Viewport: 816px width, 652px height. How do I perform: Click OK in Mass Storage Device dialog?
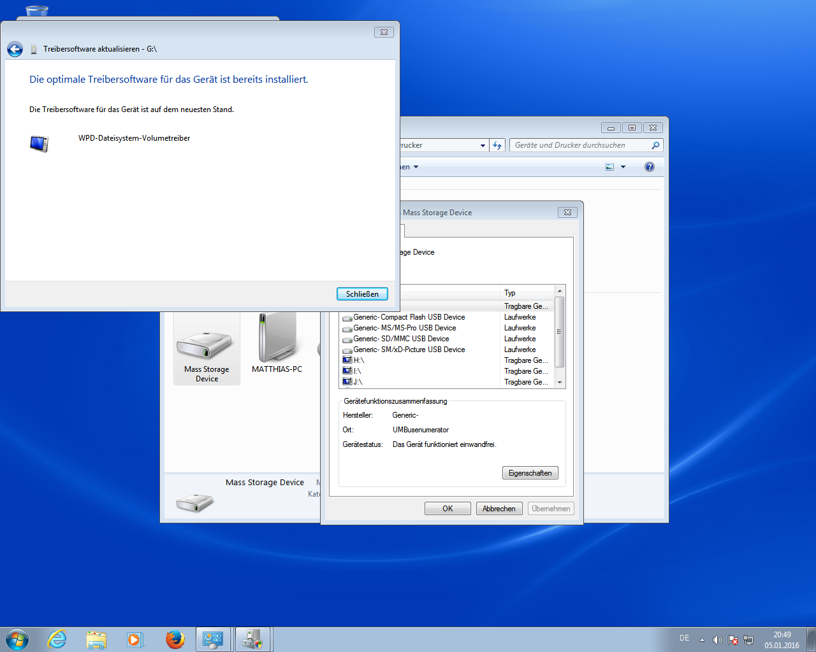(448, 509)
